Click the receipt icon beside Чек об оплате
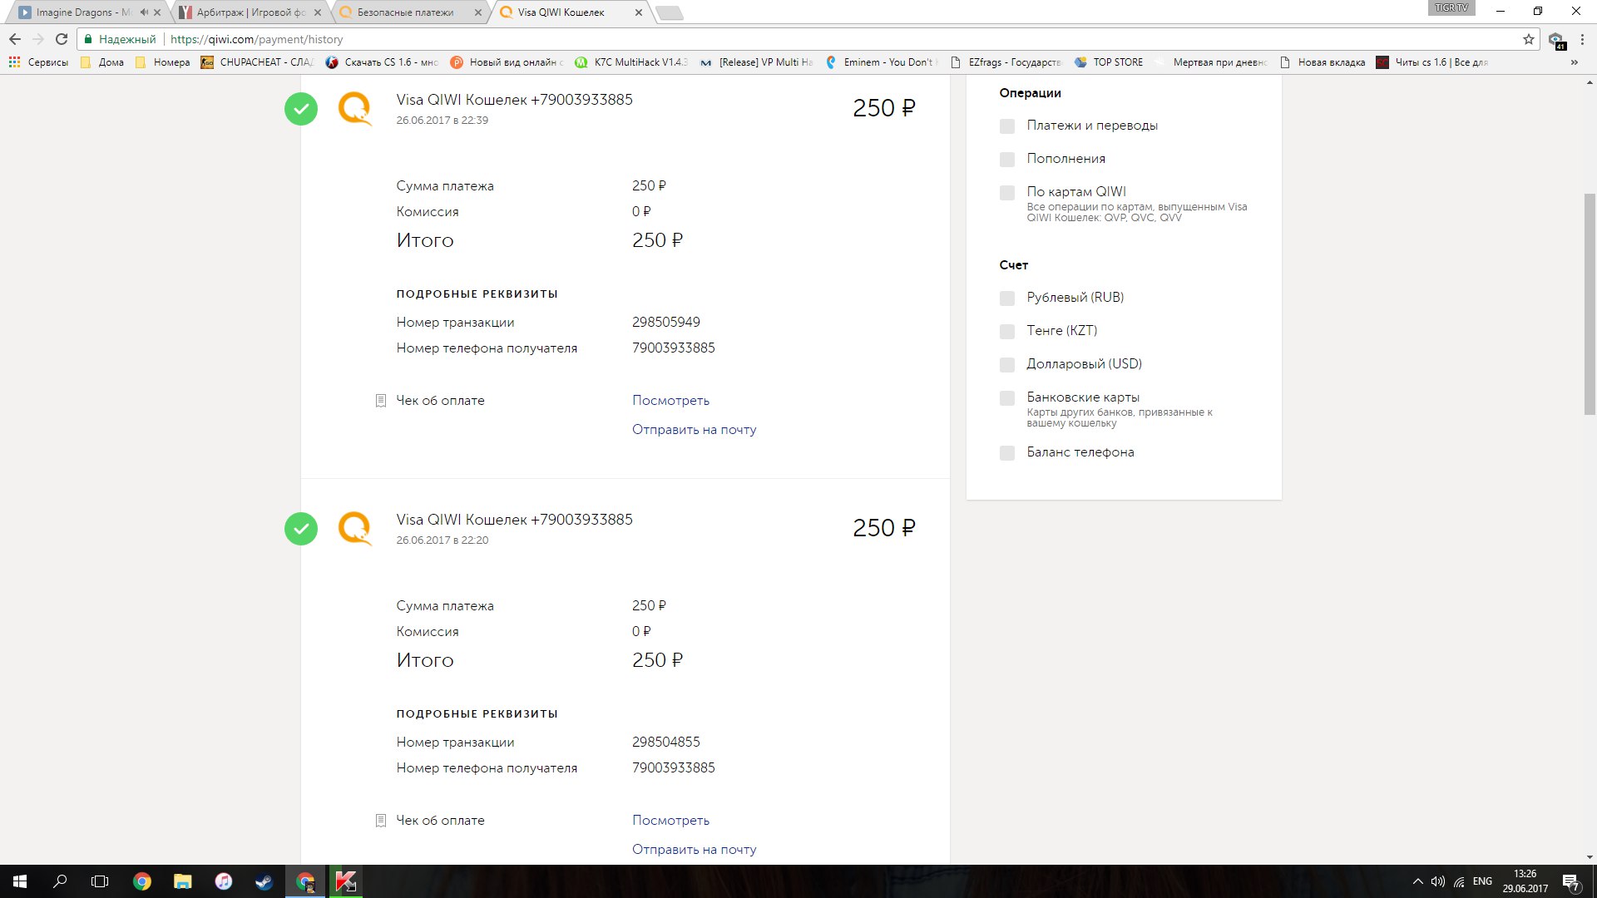Screen dimensions: 1597x898 (x=381, y=401)
